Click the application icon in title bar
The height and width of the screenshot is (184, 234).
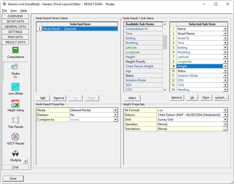click(4, 4)
